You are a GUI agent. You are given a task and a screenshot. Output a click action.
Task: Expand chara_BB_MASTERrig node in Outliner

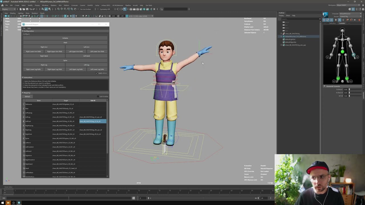(x=281, y=34)
